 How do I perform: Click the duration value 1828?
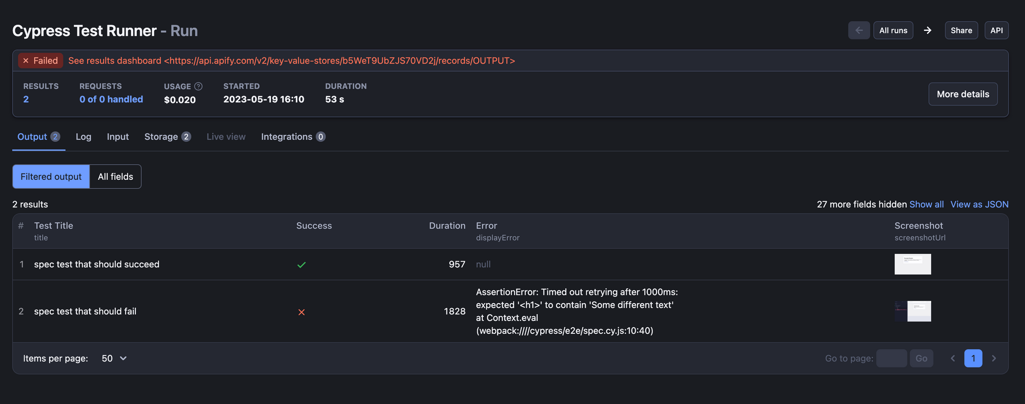click(455, 311)
